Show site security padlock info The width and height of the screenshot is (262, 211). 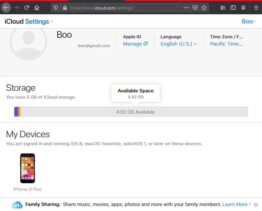[65, 8]
